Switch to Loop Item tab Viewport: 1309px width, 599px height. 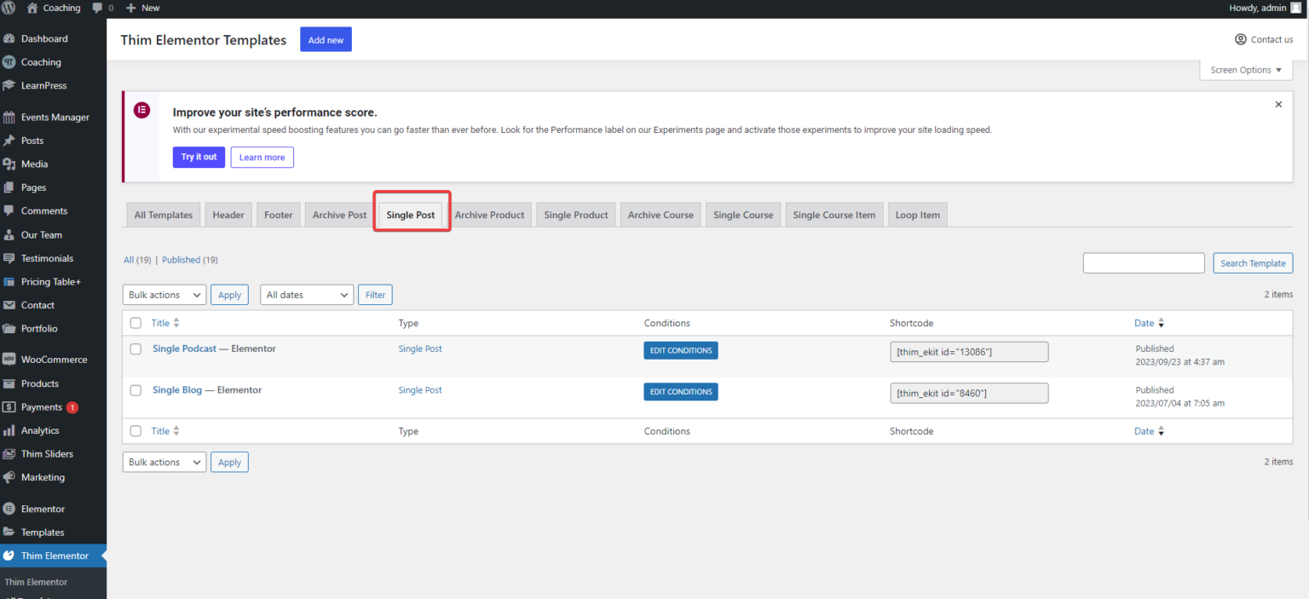tap(918, 215)
